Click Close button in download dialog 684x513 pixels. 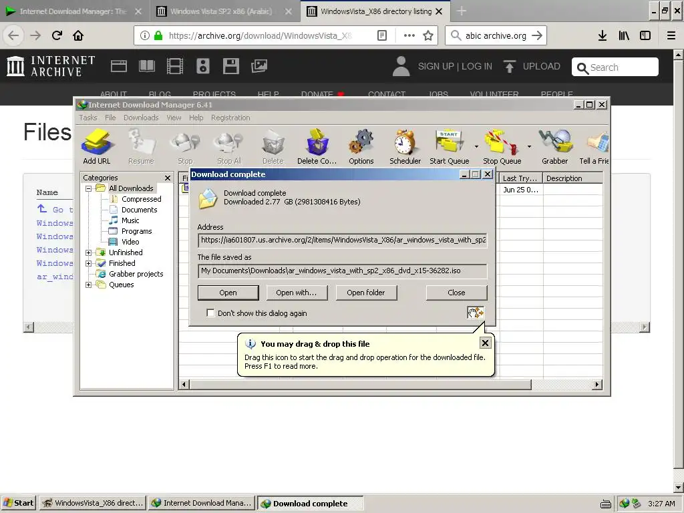coord(456,293)
